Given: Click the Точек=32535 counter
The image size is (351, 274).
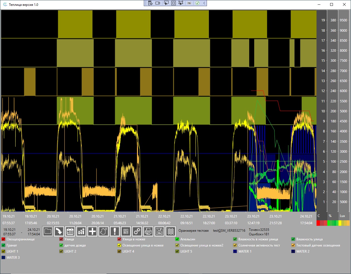Looking at the screenshot, I should pyautogui.click(x=259, y=230).
